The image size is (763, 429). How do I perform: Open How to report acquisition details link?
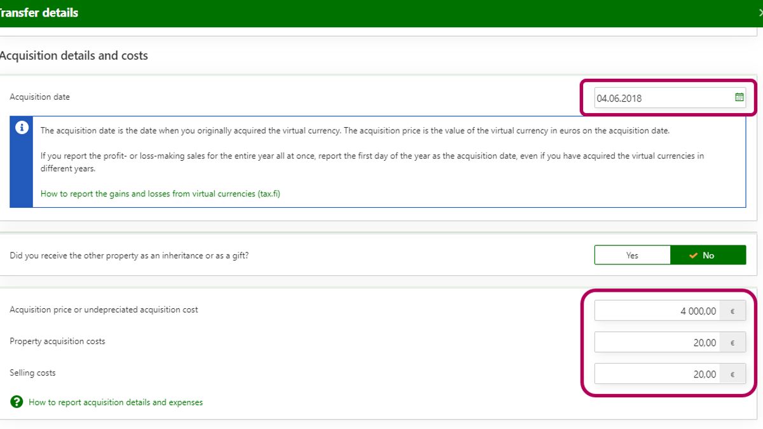(x=116, y=402)
